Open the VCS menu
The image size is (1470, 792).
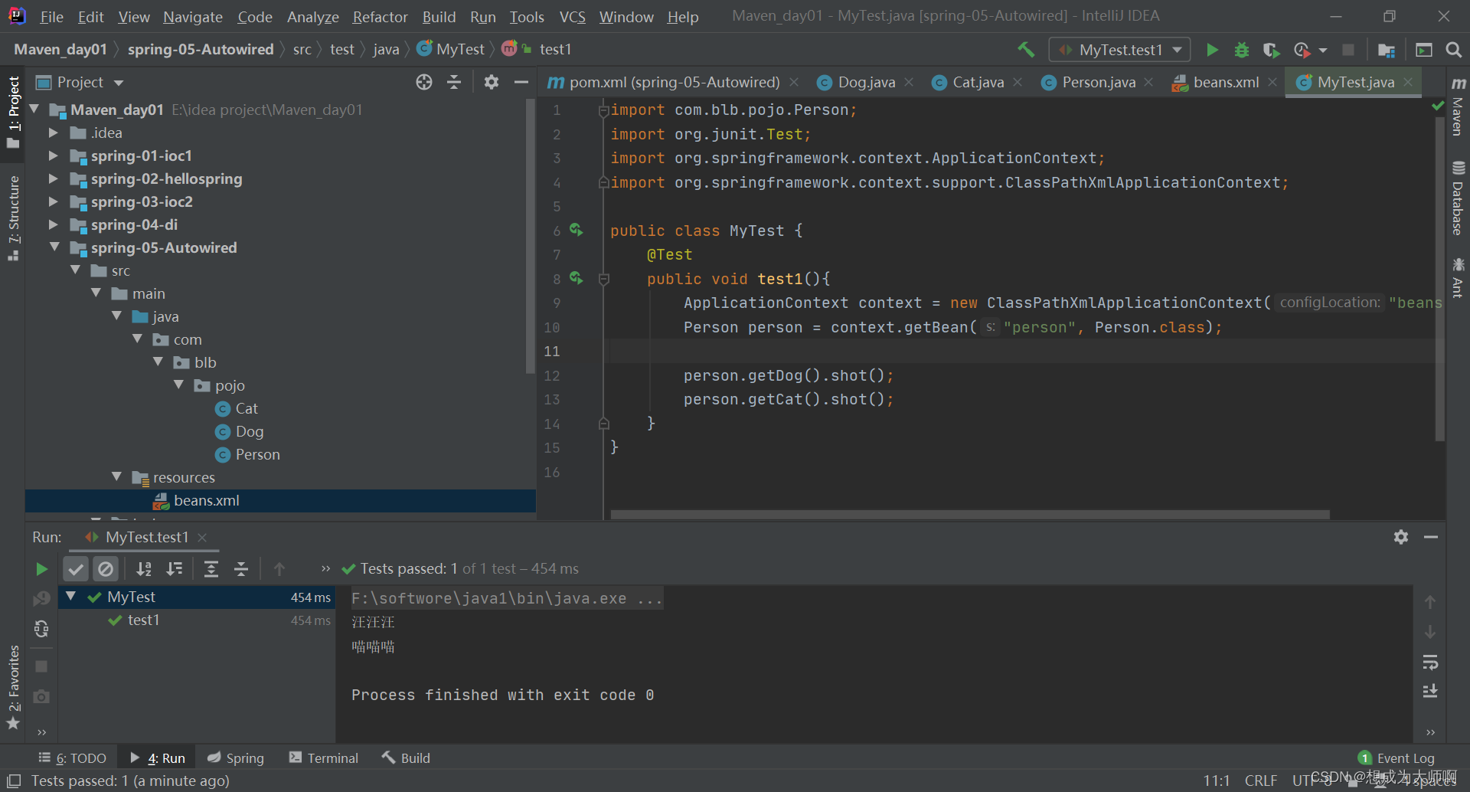coord(572,17)
